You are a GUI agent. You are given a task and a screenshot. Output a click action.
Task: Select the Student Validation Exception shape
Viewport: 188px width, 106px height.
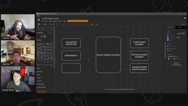point(108,55)
